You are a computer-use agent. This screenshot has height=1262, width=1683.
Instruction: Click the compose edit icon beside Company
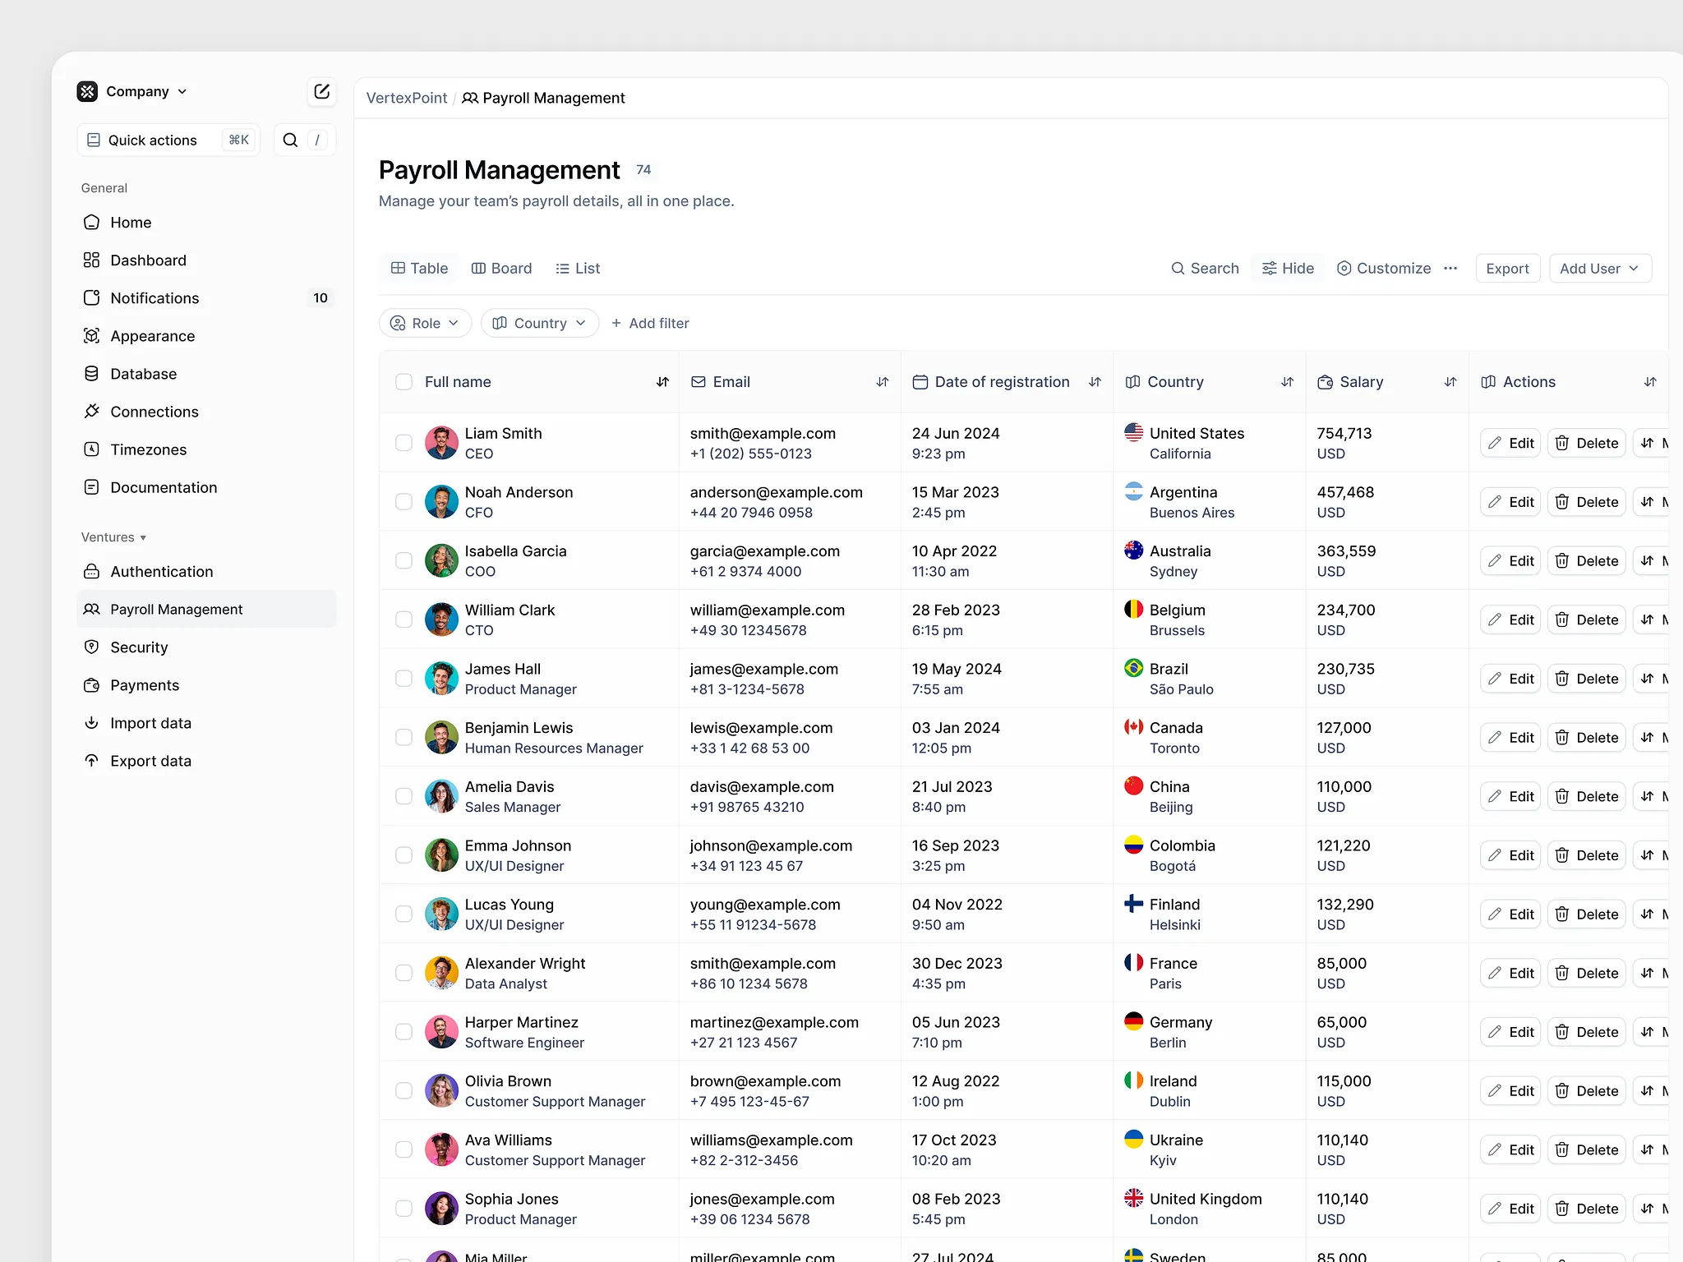point(321,91)
